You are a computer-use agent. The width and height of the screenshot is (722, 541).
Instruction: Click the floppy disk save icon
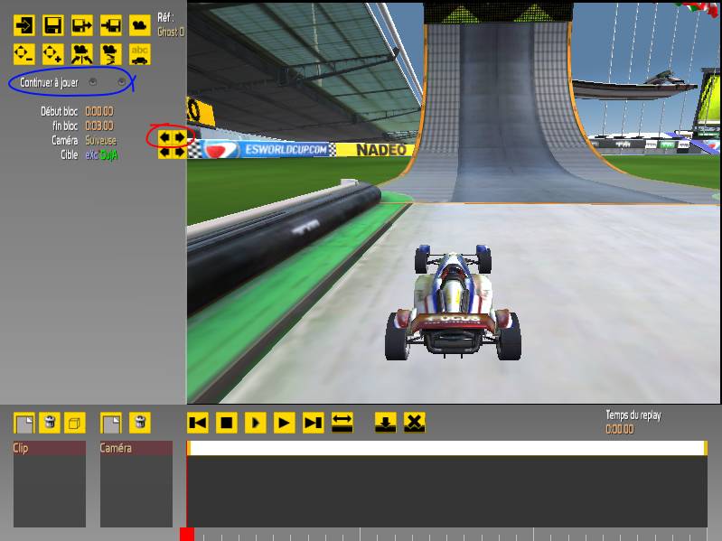pyautogui.click(x=53, y=25)
